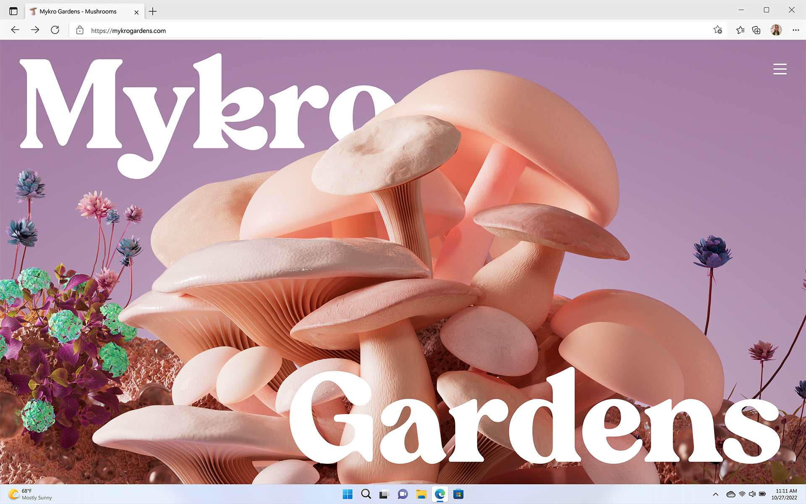Refresh the Mykro Gardens page

[55, 30]
